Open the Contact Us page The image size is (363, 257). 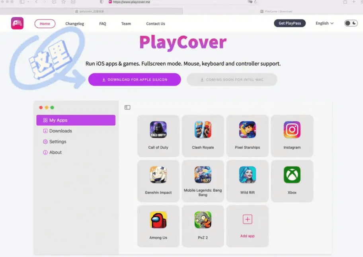point(155,23)
